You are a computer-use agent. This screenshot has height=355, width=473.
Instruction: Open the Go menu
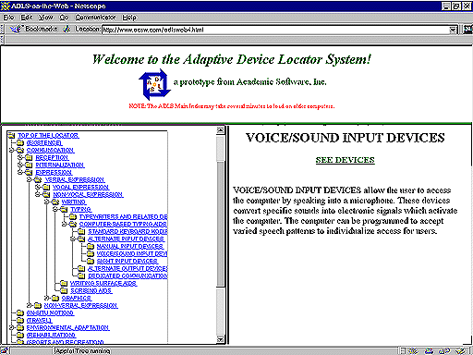click(64, 18)
